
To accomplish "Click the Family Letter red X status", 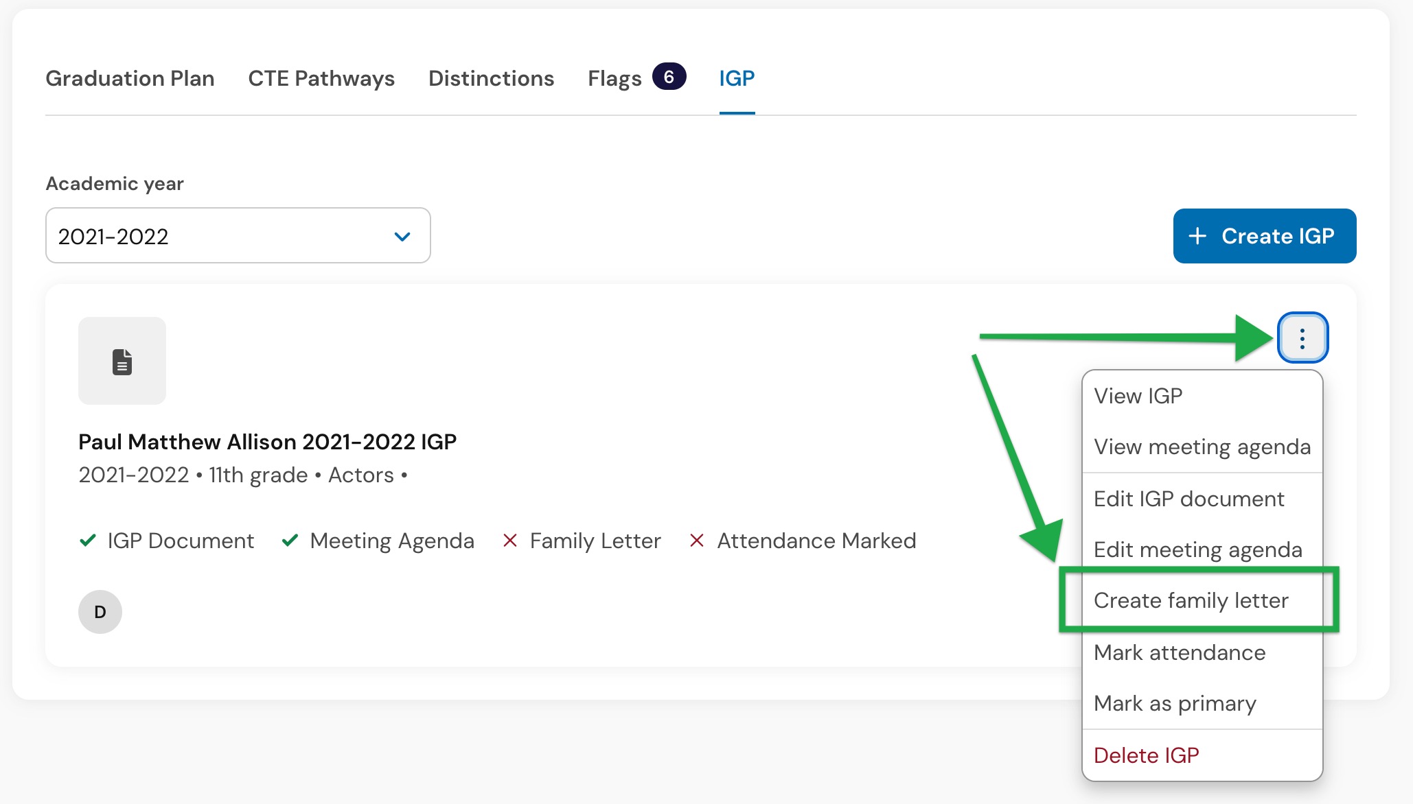I will [509, 541].
